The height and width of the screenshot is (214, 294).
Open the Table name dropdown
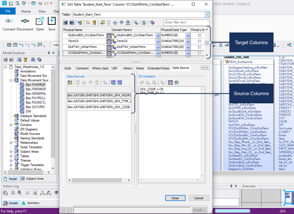[x=207, y=15]
